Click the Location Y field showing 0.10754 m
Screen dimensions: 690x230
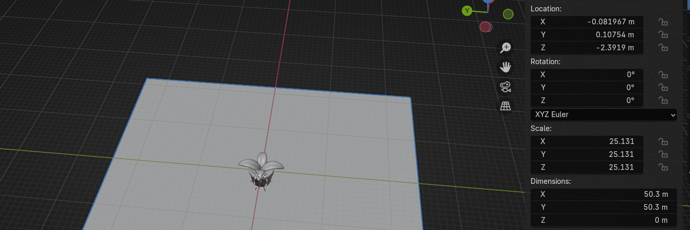point(587,35)
